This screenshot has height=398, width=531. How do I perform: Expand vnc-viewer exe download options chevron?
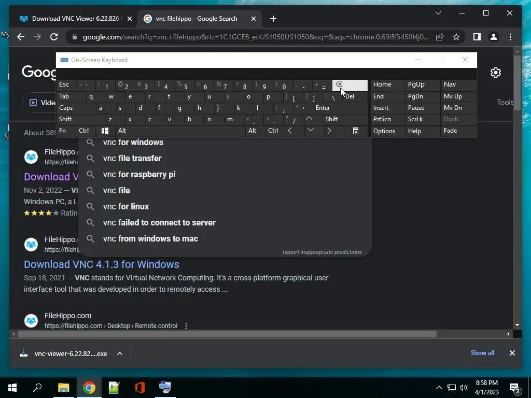pos(120,353)
